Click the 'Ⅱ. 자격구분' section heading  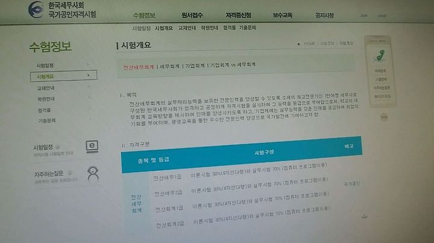136,144
